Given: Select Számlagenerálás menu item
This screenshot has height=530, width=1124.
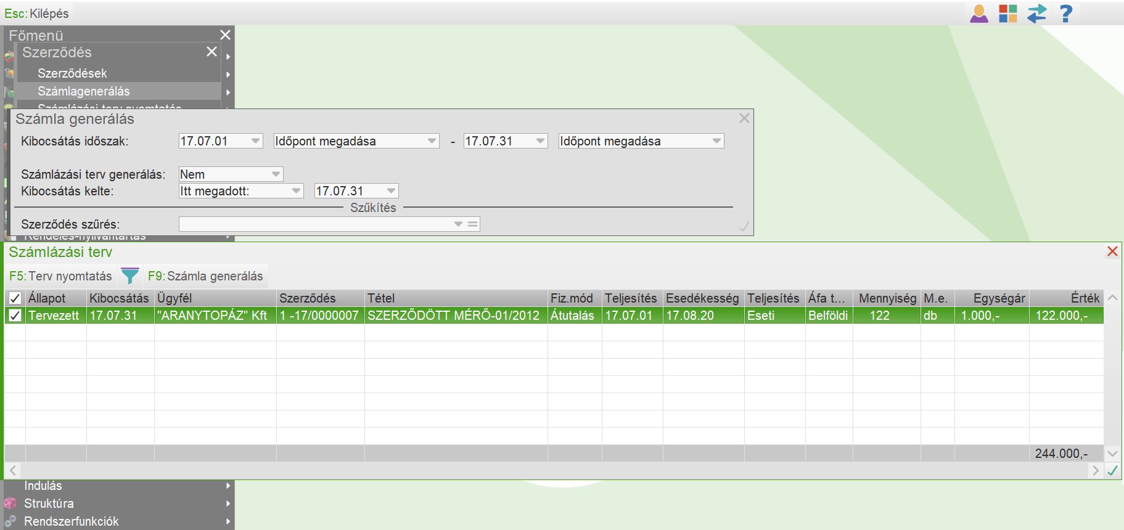Looking at the screenshot, I should point(84,91).
